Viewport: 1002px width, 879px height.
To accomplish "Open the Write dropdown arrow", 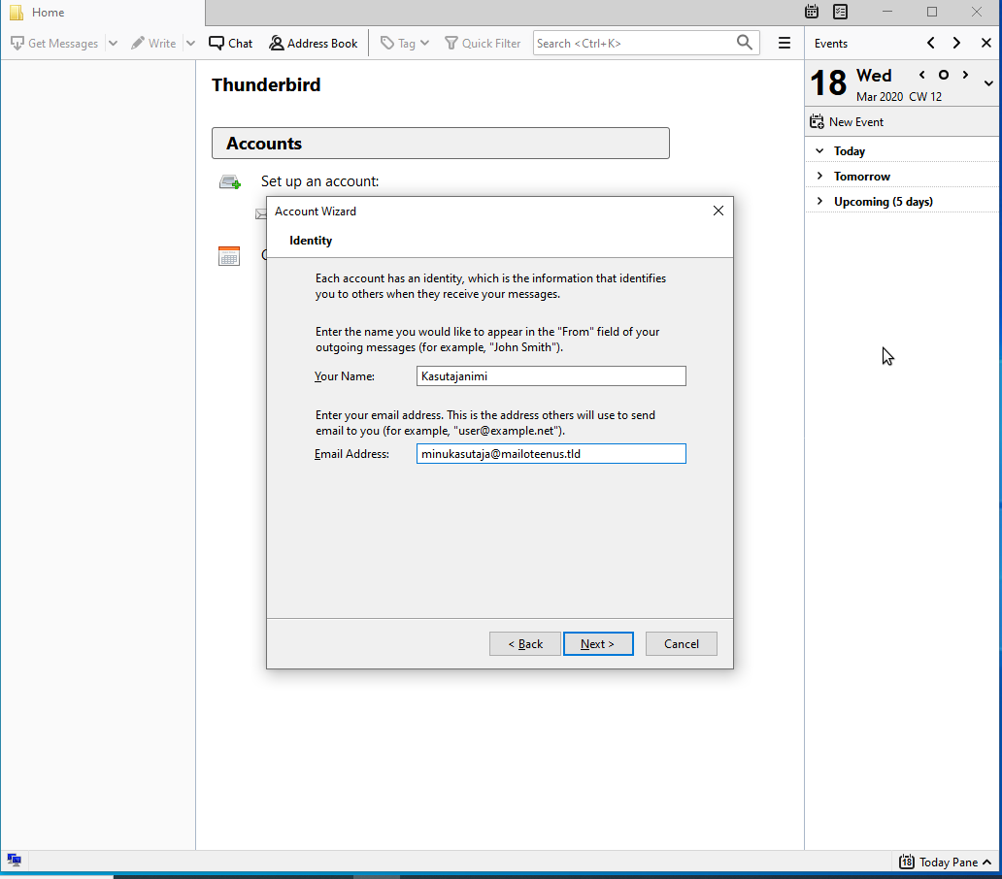I will 190,44.
